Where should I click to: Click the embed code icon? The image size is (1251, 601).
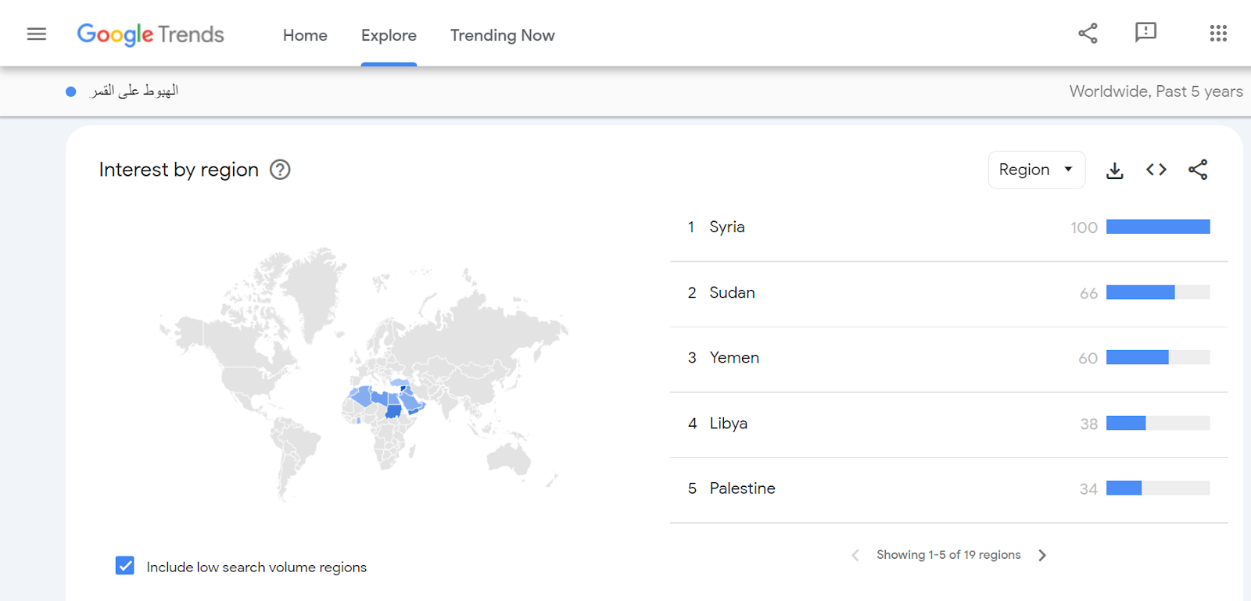[x=1156, y=170]
